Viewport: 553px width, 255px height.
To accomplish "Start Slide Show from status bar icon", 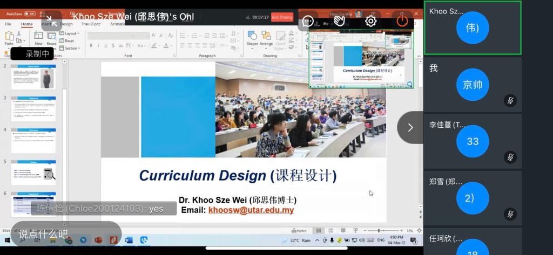I will 355,231.
